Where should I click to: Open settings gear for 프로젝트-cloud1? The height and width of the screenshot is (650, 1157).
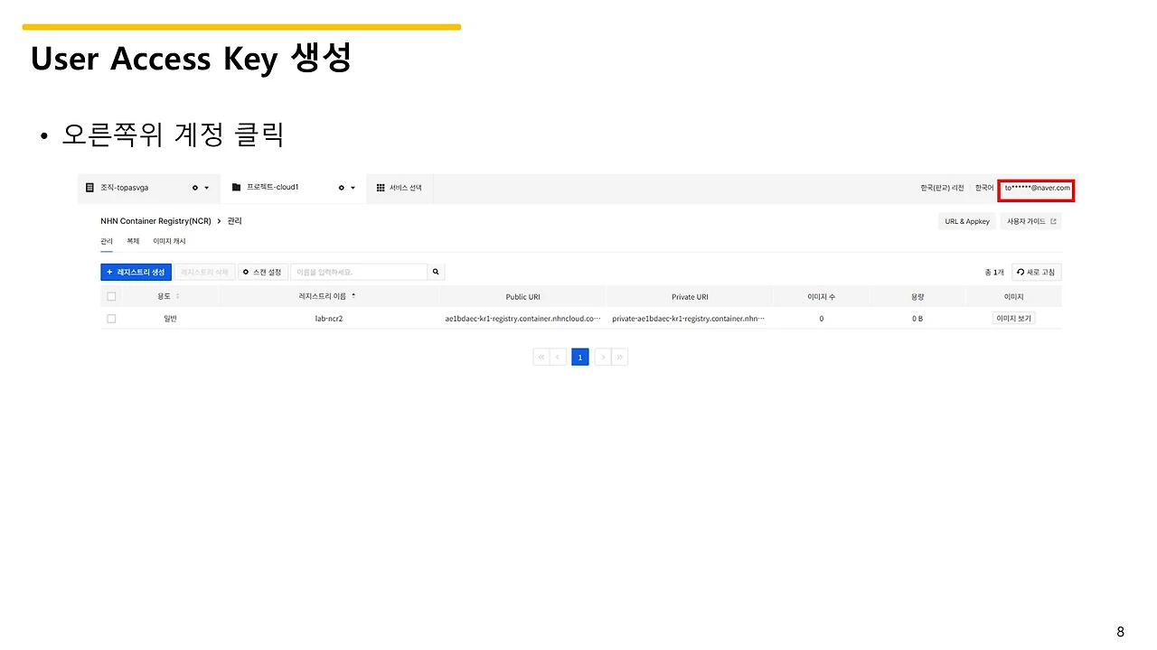tap(341, 188)
